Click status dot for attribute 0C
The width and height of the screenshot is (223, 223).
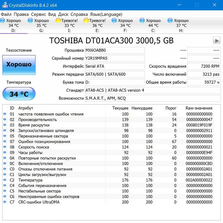click(5, 163)
